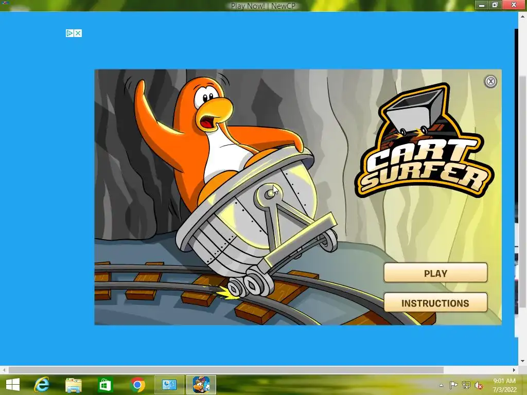Launch Internet Explorer from the taskbar
This screenshot has height=395, width=527.
point(41,384)
